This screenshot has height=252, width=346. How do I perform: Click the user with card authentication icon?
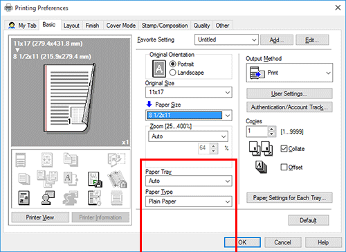point(48,198)
